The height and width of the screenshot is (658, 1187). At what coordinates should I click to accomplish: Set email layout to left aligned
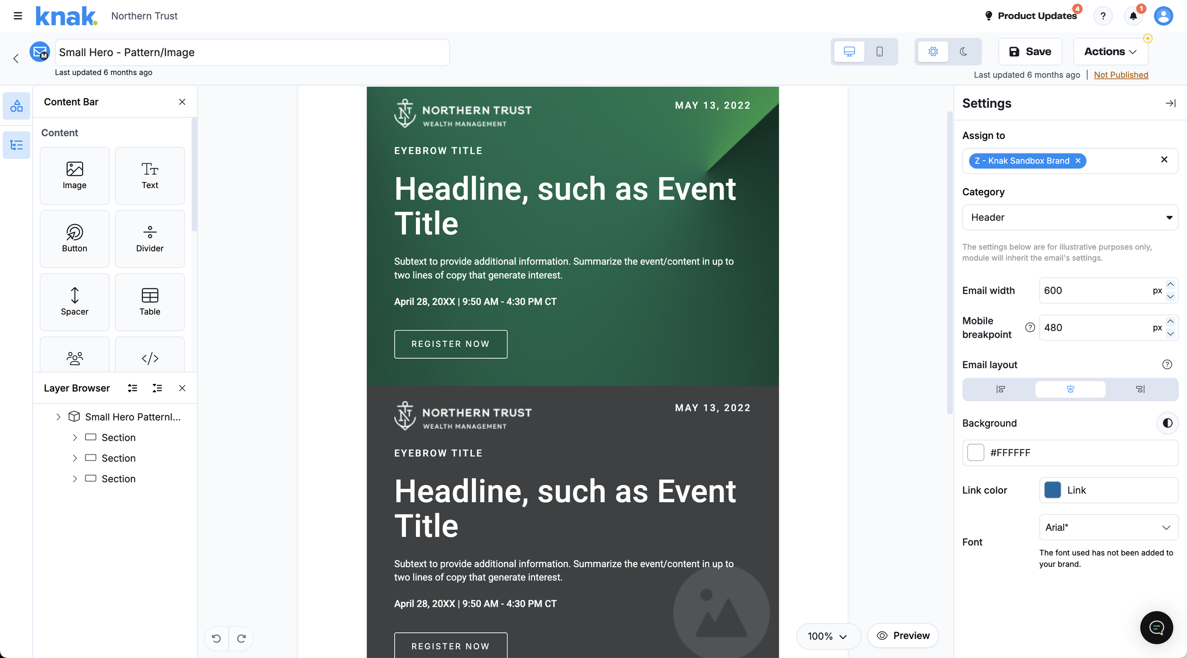pos(1000,389)
